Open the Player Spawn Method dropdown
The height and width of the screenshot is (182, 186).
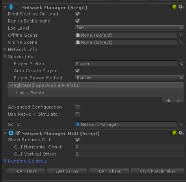click(129, 78)
